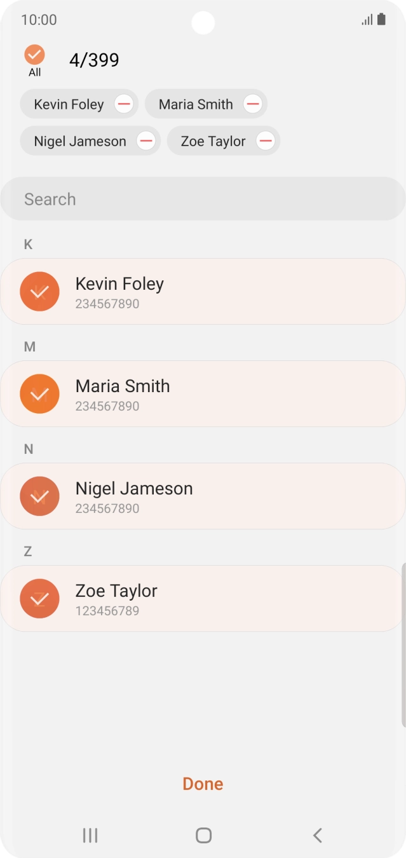Deselect Nigel Jameson's orange checkmark
The image size is (406, 858).
pos(39,496)
